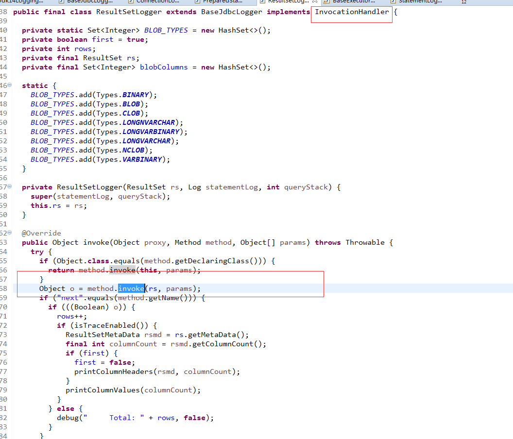Image resolution: width=513 pixels, height=439 pixels.
Task: Collapse the ResultSetLogger constructor fold marker
Action: coord(10,187)
